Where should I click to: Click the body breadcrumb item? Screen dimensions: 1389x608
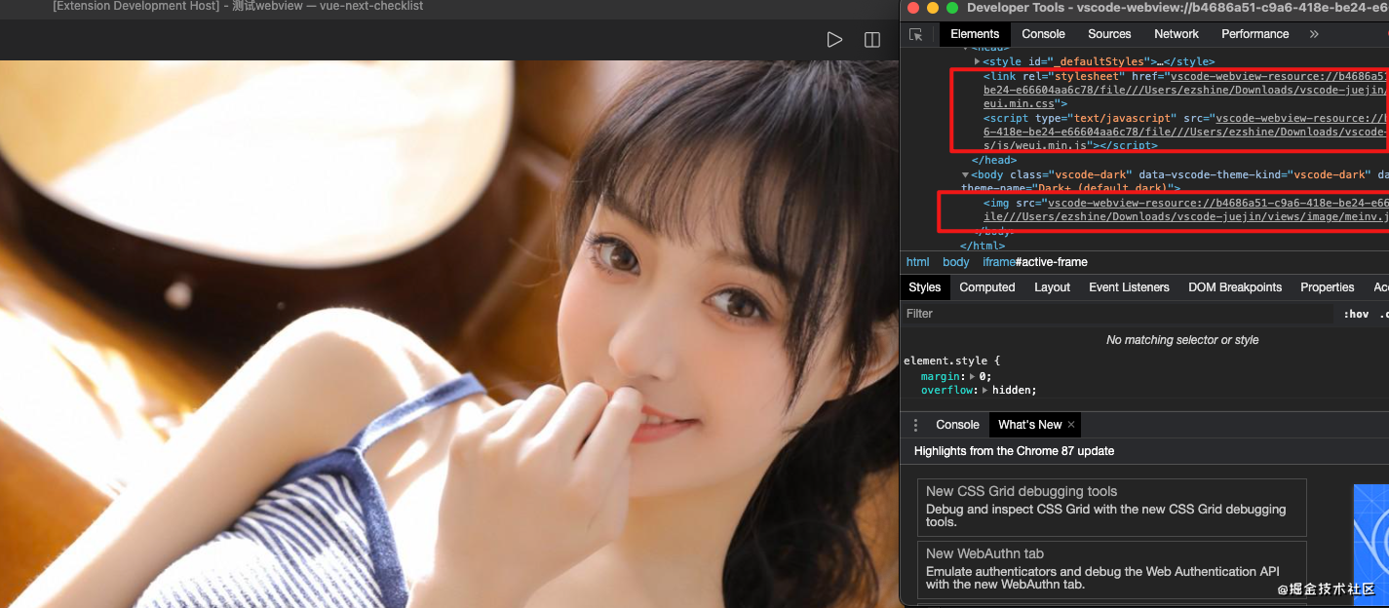pyautogui.click(x=956, y=262)
